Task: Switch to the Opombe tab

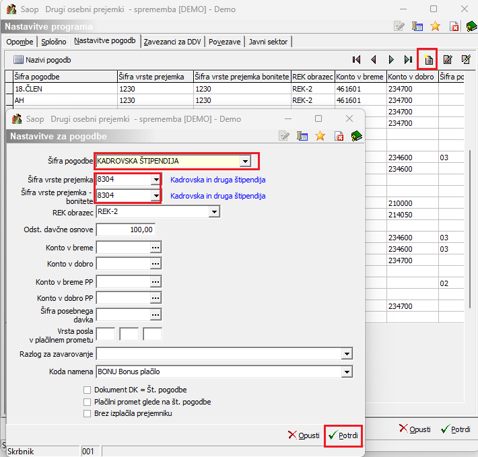Action: (20, 42)
